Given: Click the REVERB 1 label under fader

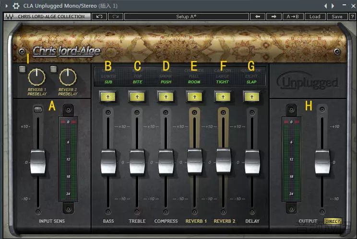Looking at the screenshot, I should click(196, 221).
